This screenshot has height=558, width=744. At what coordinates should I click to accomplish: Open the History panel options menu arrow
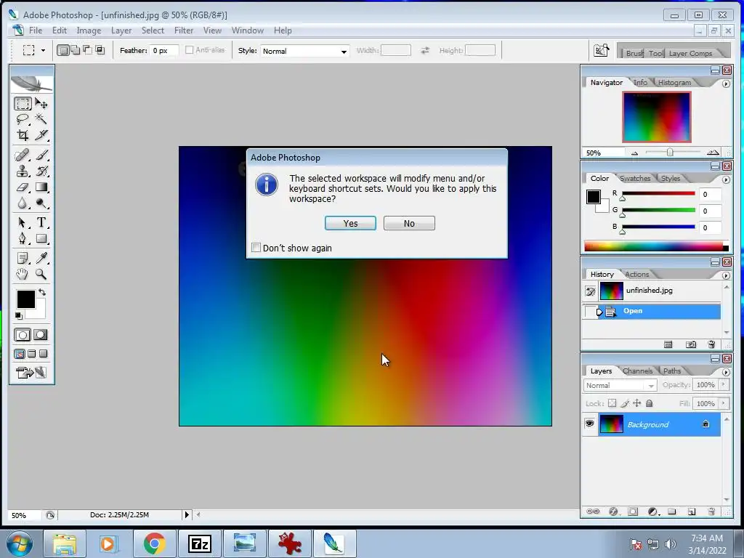[726, 275]
